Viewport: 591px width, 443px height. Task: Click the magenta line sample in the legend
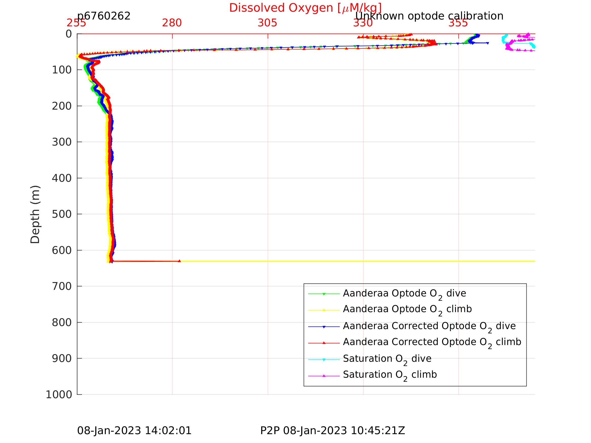click(324, 376)
